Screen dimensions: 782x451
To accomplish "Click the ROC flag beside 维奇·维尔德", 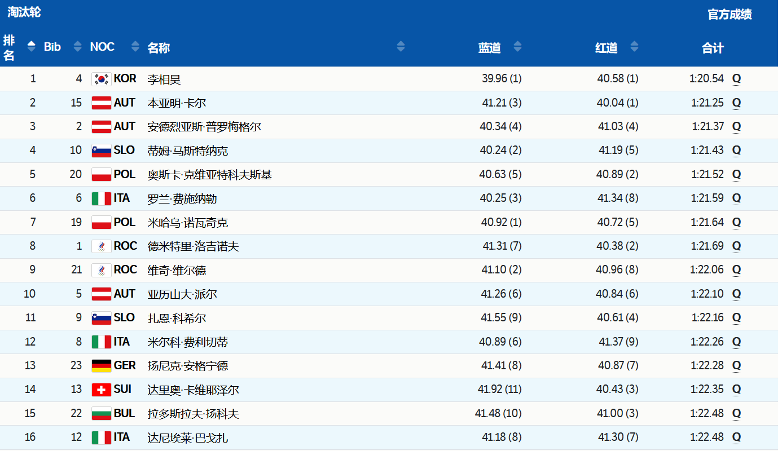I will point(102,270).
